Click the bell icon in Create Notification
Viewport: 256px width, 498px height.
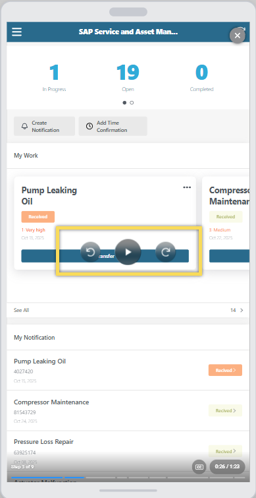coord(24,126)
